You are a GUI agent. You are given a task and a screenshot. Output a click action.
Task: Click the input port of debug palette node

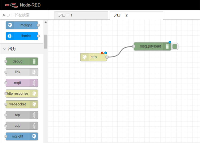tap(6, 62)
